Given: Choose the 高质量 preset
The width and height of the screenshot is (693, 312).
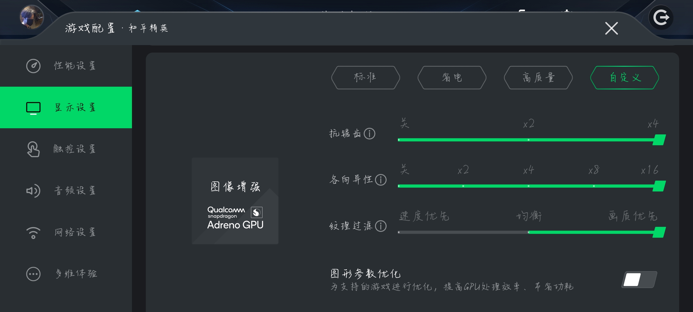Looking at the screenshot, I should pyautogui.click(x=538, y=77).
